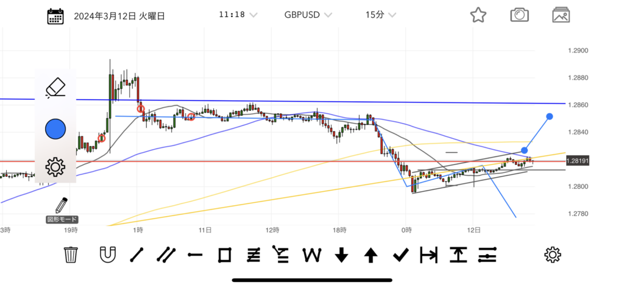Expand the 15分 timeframe dropdown

click(380, 15)
